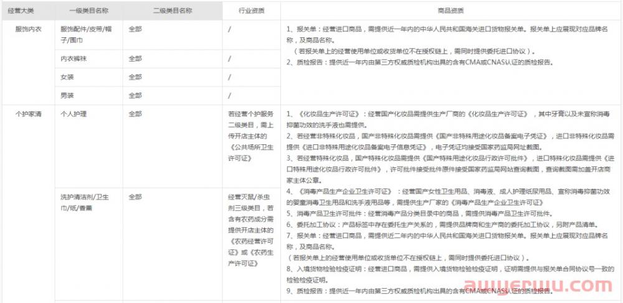Image resolution: width=623 pixels, height=303 pixels.
Task: Click item 3 若经营特殊化妆品 paragraph
Action: (x=450, y=169)
